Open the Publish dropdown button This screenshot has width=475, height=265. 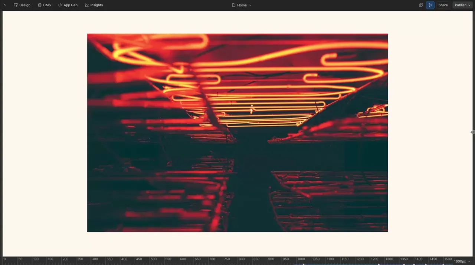pyautogui.click(x=462, y=5)
